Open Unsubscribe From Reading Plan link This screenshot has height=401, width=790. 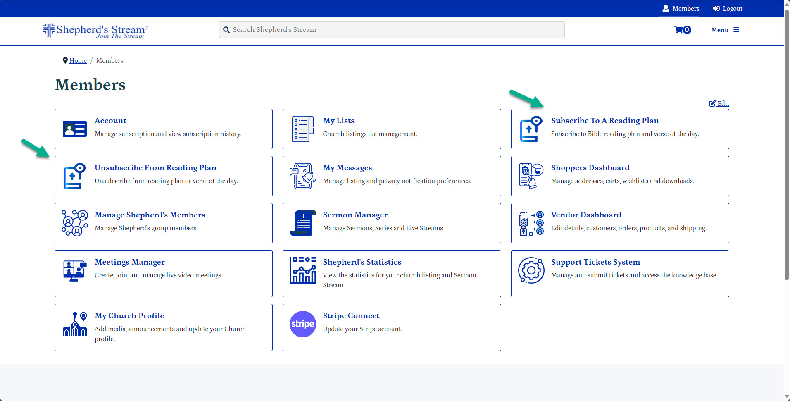click(x=155, y=168)
